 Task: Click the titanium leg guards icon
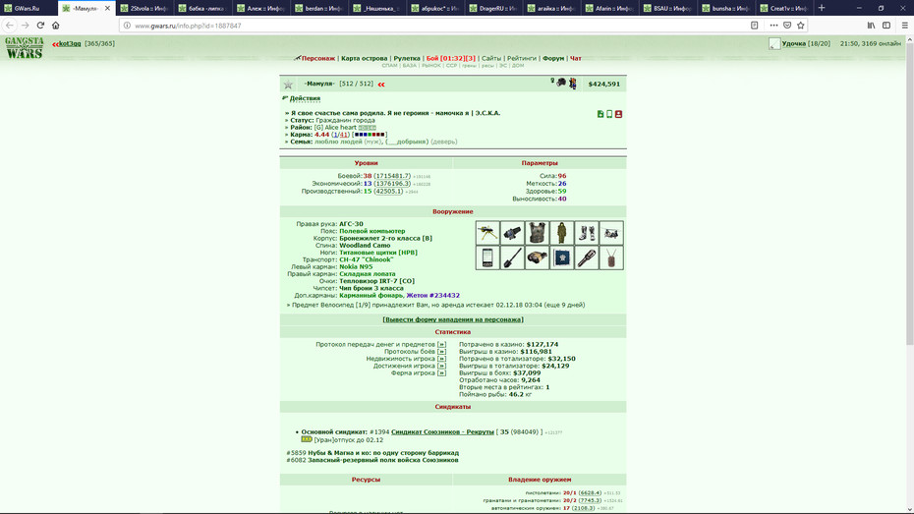pyautogui.click(x=587, y=233)
